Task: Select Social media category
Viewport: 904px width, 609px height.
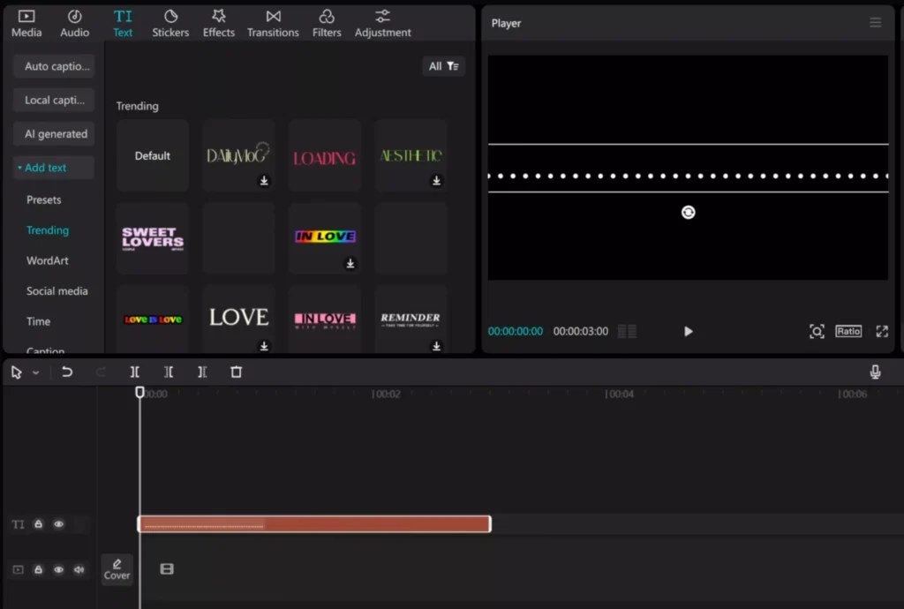Action: 57,291
